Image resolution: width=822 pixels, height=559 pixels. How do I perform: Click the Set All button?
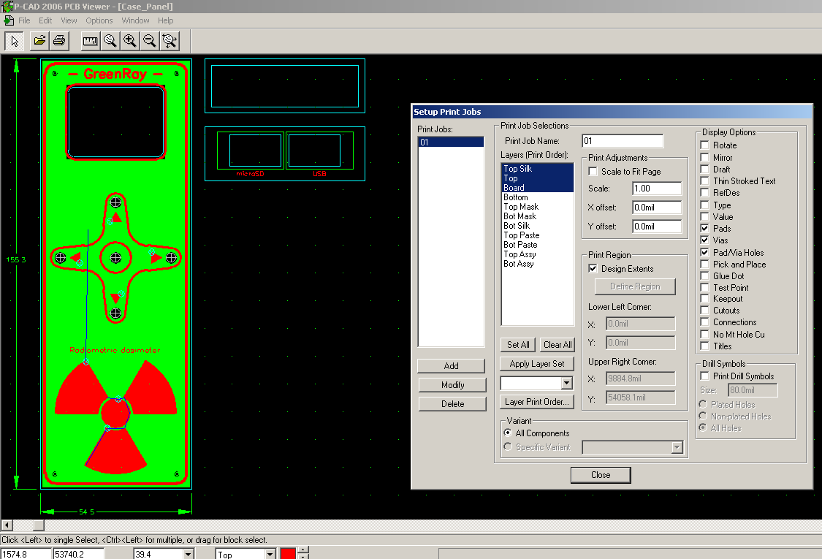tap(518, 344)
